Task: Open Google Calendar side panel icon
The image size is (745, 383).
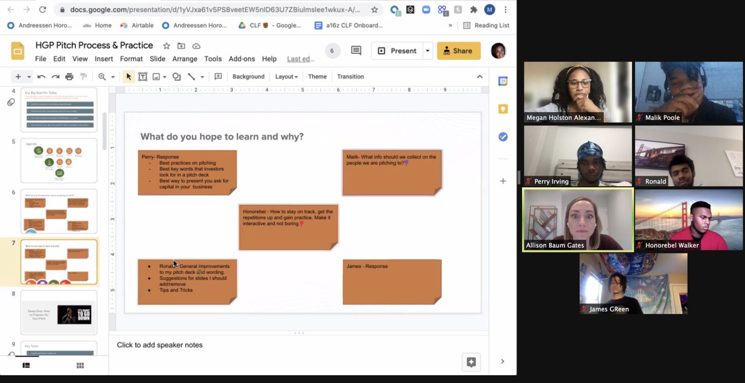Action: (x=503, y=81)
